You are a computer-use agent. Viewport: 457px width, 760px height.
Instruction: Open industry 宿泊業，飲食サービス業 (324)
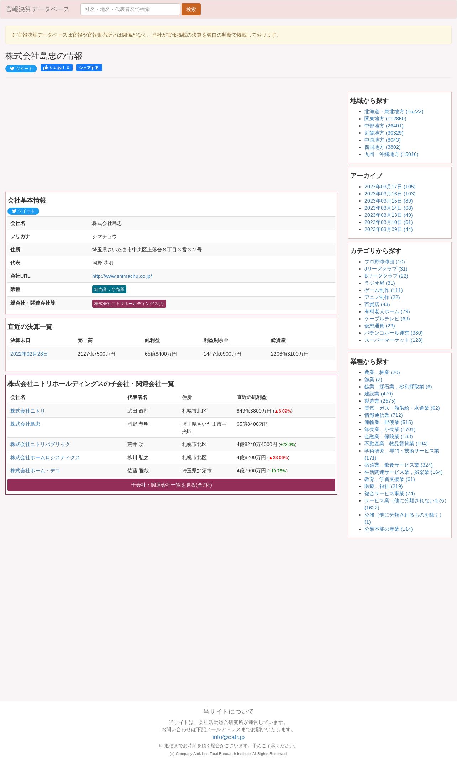click(x=399, y=465)
